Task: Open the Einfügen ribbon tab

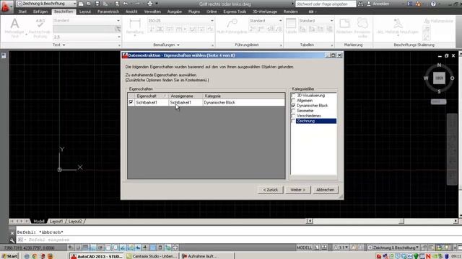Action: pos(40,12)
